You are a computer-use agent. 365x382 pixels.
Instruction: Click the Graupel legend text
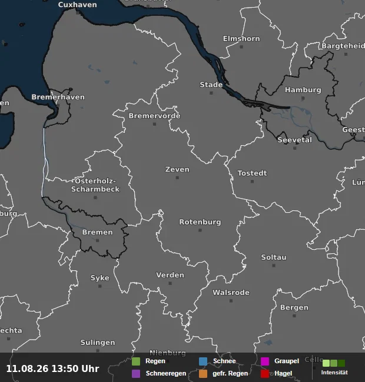tap(287, 361)
